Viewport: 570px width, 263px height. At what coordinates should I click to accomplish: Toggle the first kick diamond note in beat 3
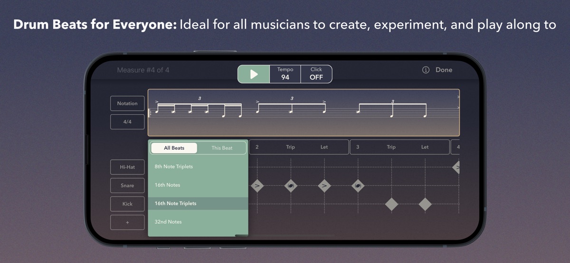(x=391, y=204)
